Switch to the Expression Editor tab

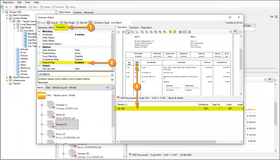(46, 27)
